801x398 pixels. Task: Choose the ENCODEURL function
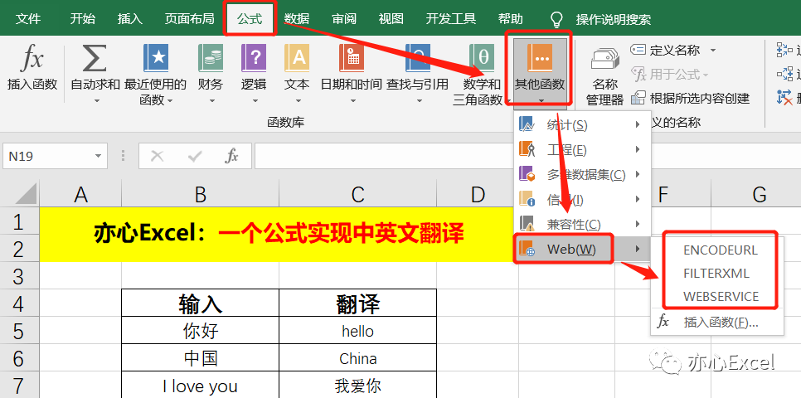[721, 250]
